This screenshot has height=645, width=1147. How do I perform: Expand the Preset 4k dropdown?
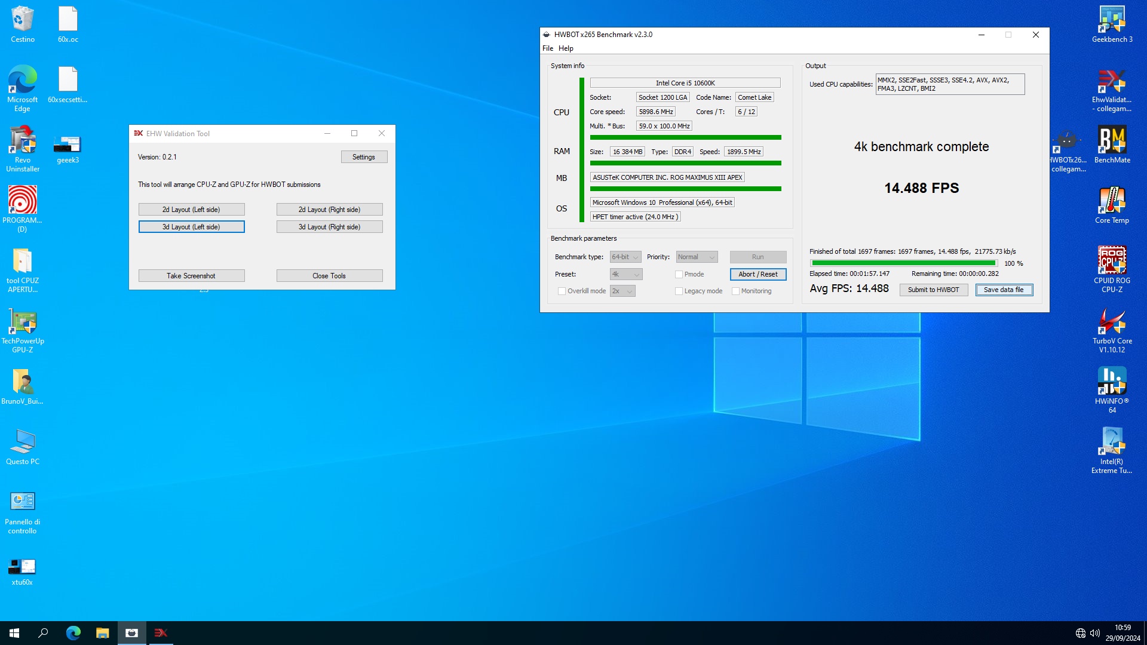click(x=625, y=275)
